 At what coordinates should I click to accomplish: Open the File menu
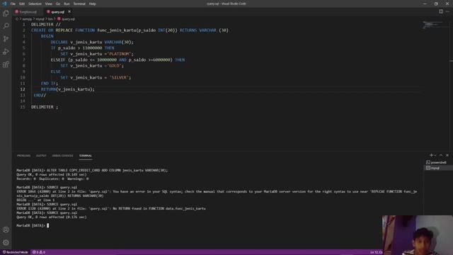click(x=13, y=4)
